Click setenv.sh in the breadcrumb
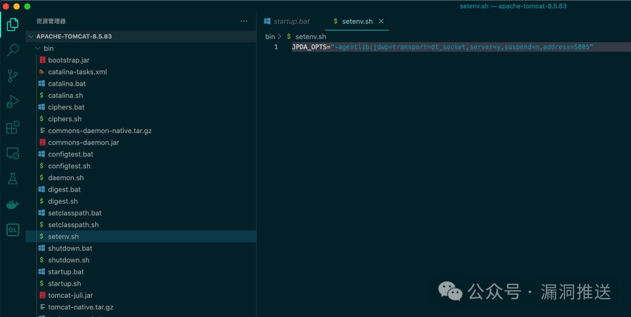The height and width of the screenshot is (317, 631). 310,37
